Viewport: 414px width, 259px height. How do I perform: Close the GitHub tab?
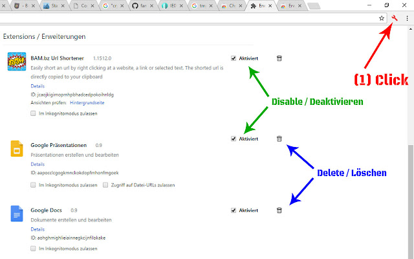click(x=152, y=6)
